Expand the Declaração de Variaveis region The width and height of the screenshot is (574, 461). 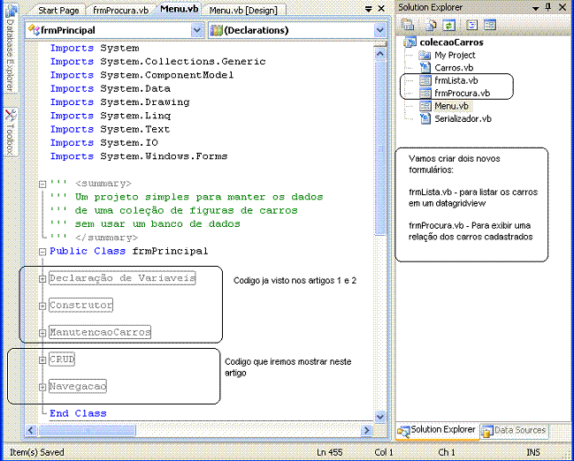[42, 278]
